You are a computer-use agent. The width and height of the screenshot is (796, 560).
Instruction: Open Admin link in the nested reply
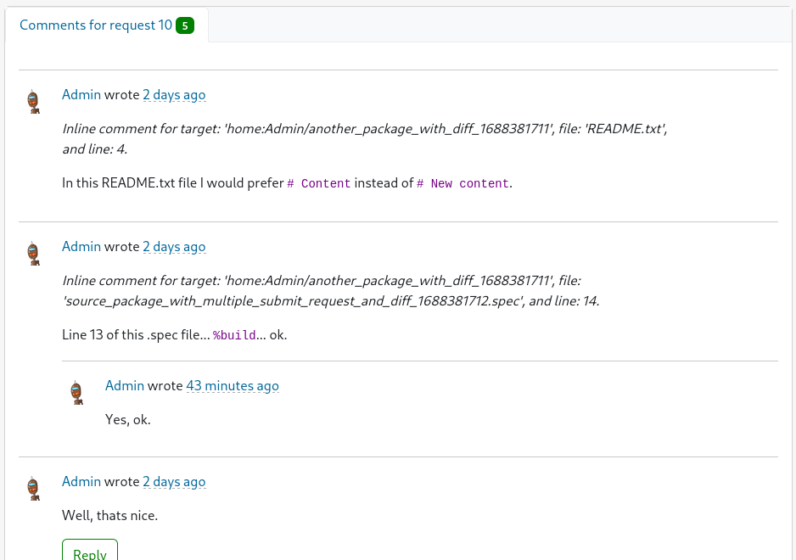[124, 385]
